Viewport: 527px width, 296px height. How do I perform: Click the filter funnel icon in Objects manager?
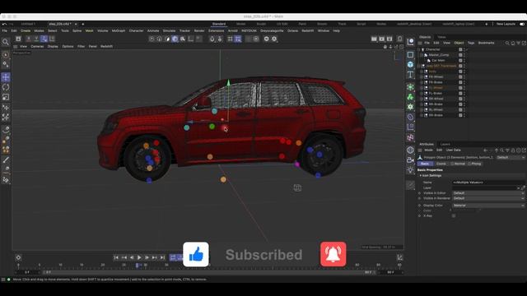519,43
